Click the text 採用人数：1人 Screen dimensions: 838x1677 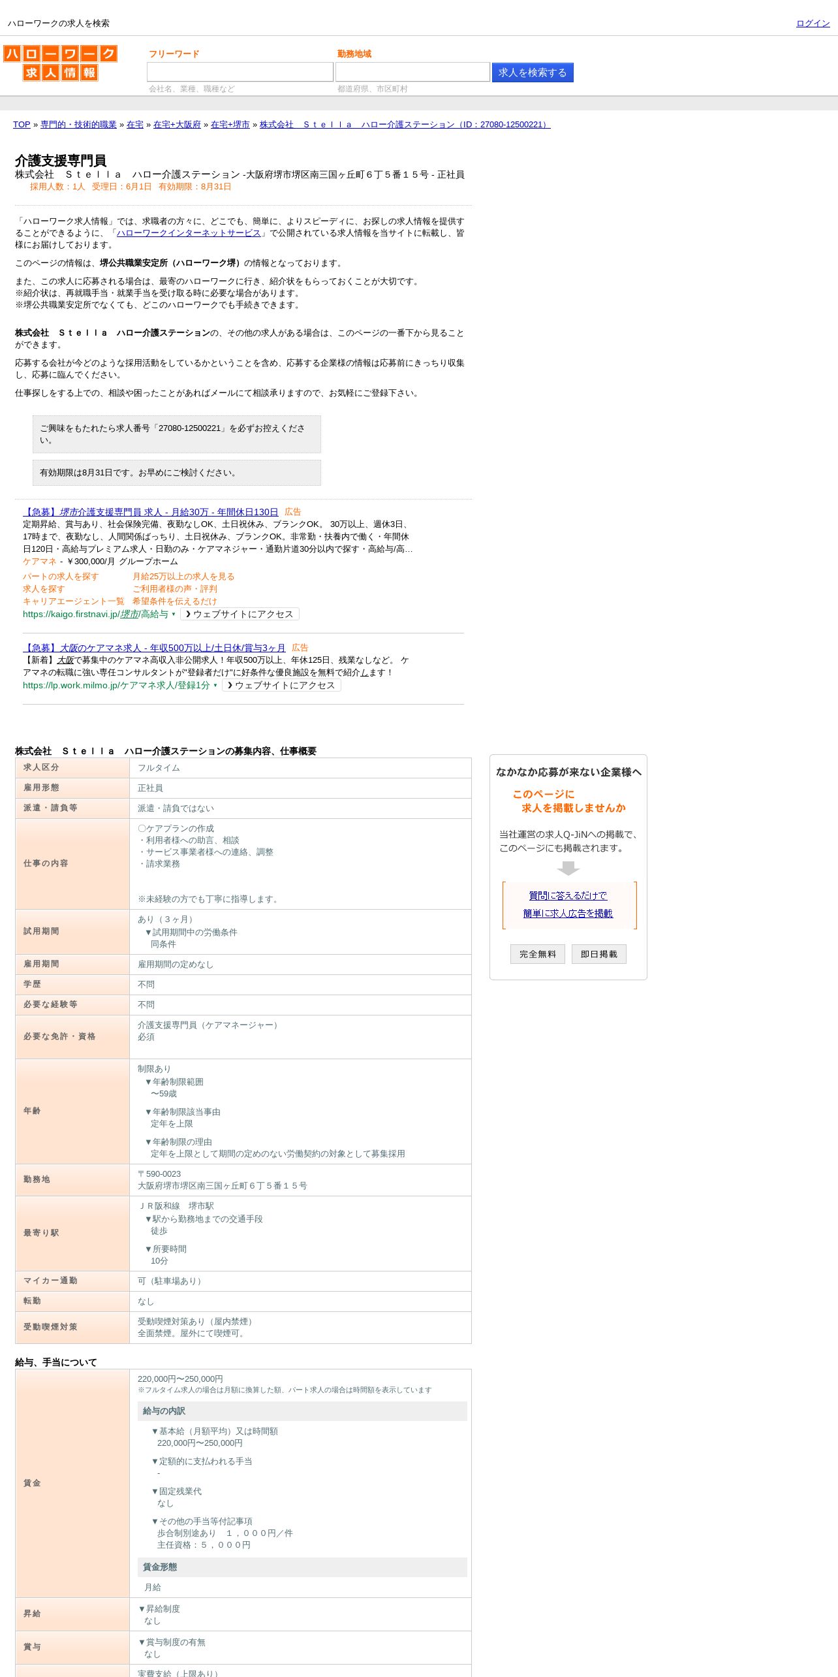point(57,187)
